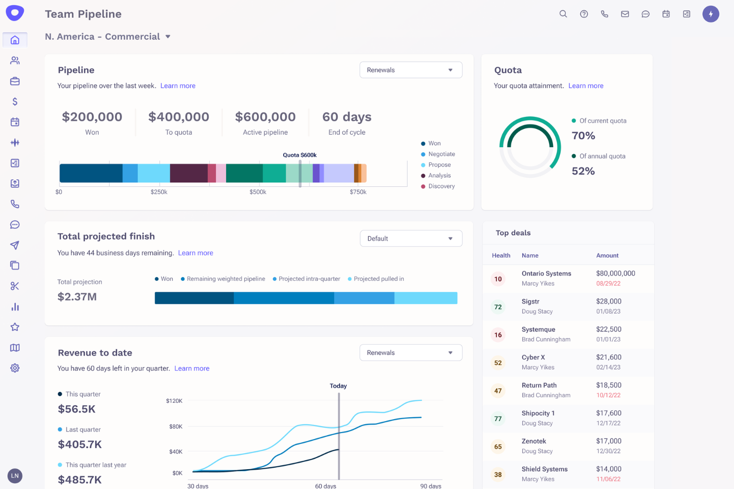
Task: Expand the N. America - Commercial team selector
Action: tap(108, 37)
